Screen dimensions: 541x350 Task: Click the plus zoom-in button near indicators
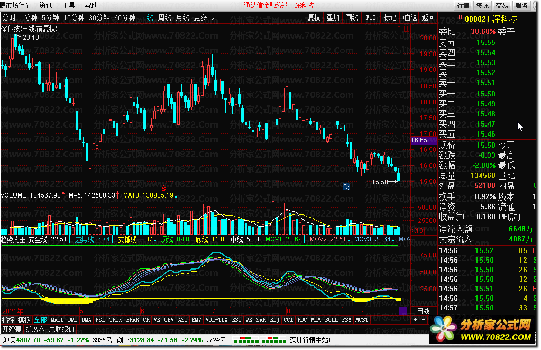coord(416,320)
